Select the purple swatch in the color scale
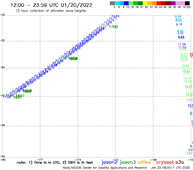193x170 pixels. click(x=173, y=3)
